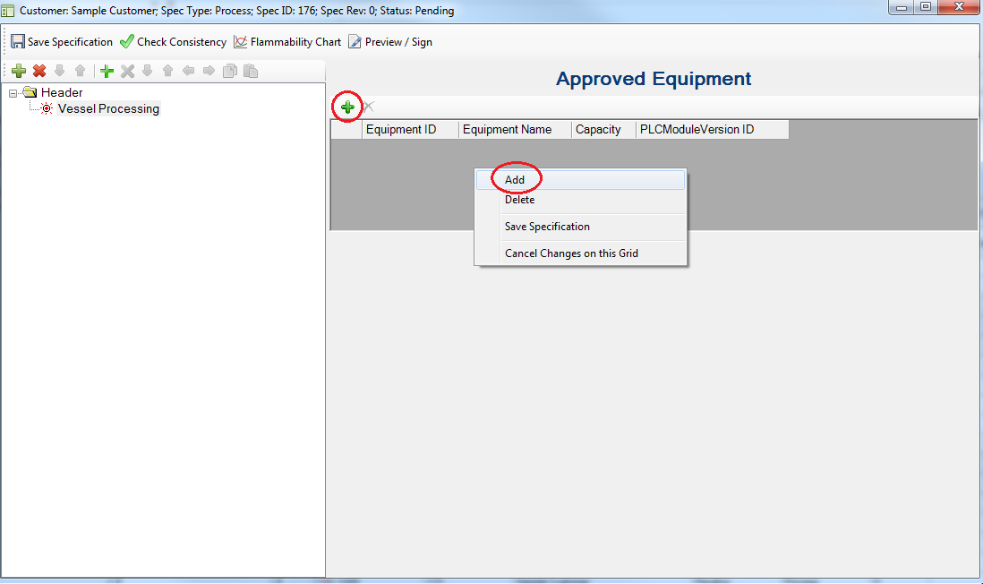The width and height of the screenshot is (983, 584).
Task: Choose Delete from the context menu
Action: 519,200
